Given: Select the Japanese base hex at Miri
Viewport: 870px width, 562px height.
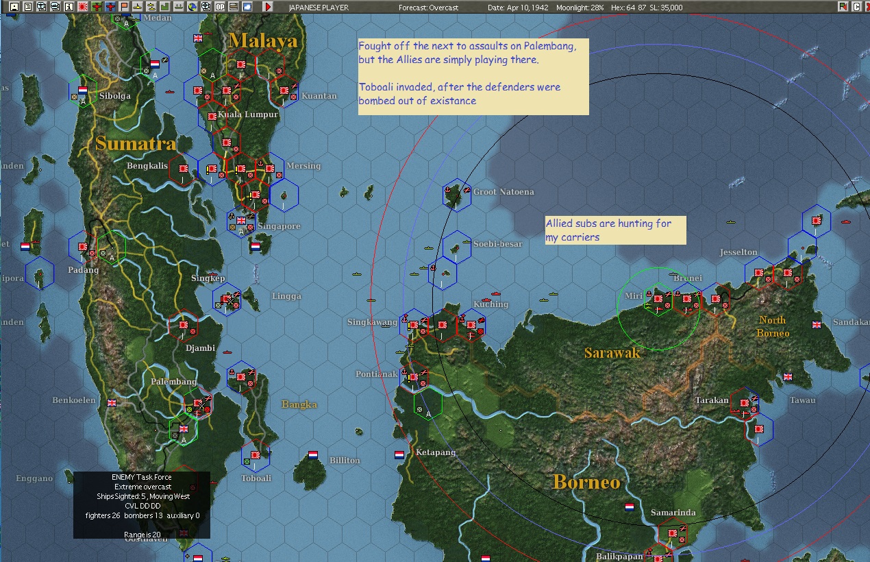Looking at the screenshot, I should pyautogui.click(x=658, y=300).
